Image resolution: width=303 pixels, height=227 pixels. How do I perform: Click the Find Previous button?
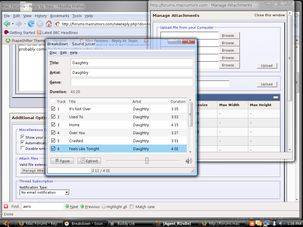pyautogui.click(x=90, y=207)
